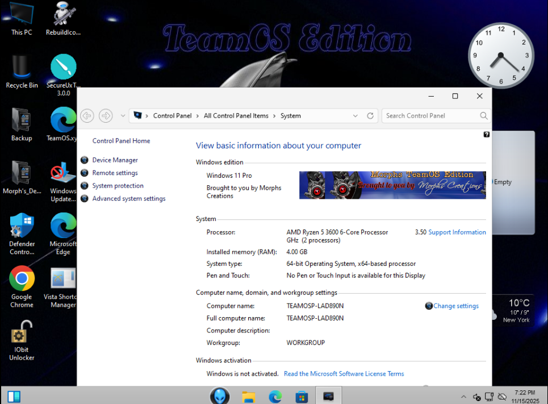Open Google Chrome desktop icon
This screenshot has width=548, height=404.
(22, 280)
